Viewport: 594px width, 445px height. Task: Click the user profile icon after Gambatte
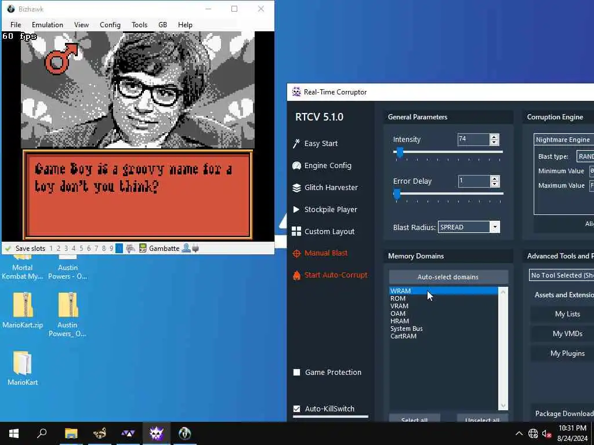tap(186, 248)
